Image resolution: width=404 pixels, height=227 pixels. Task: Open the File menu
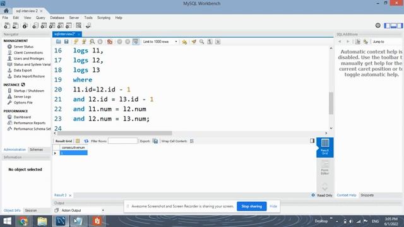coord(5,18)
